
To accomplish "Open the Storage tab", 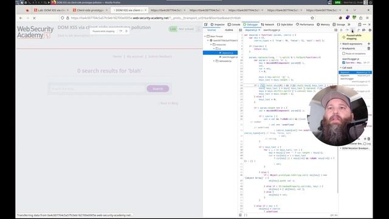I will pyautogui.click(x=339, y=24).
